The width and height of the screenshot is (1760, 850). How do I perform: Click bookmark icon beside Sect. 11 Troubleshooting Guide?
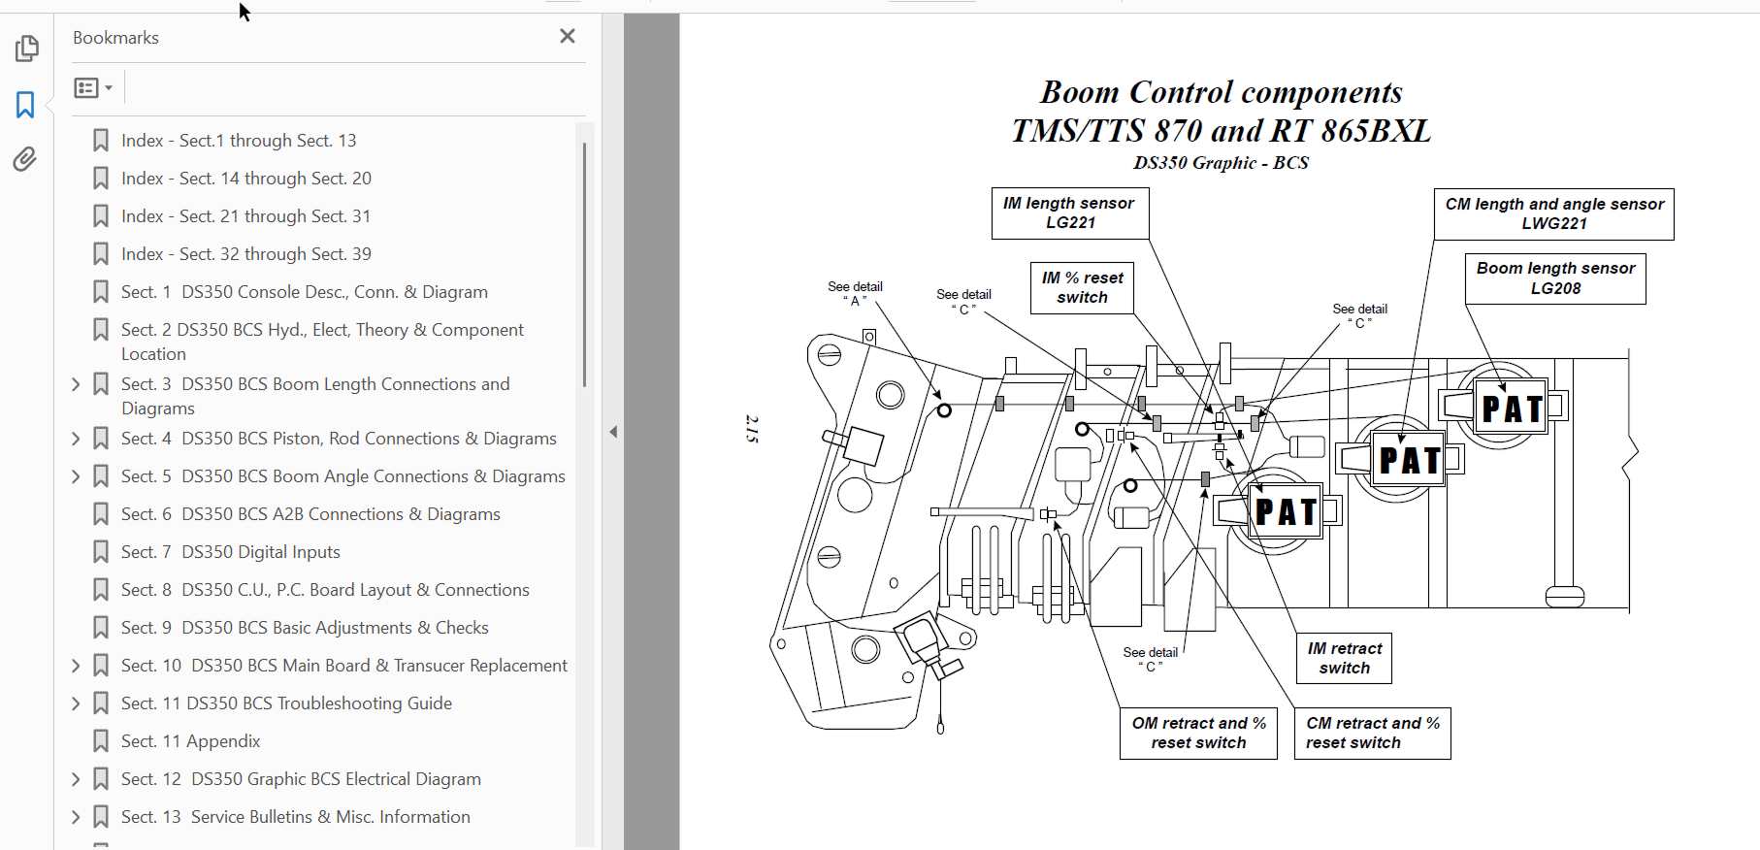[100, 703]
